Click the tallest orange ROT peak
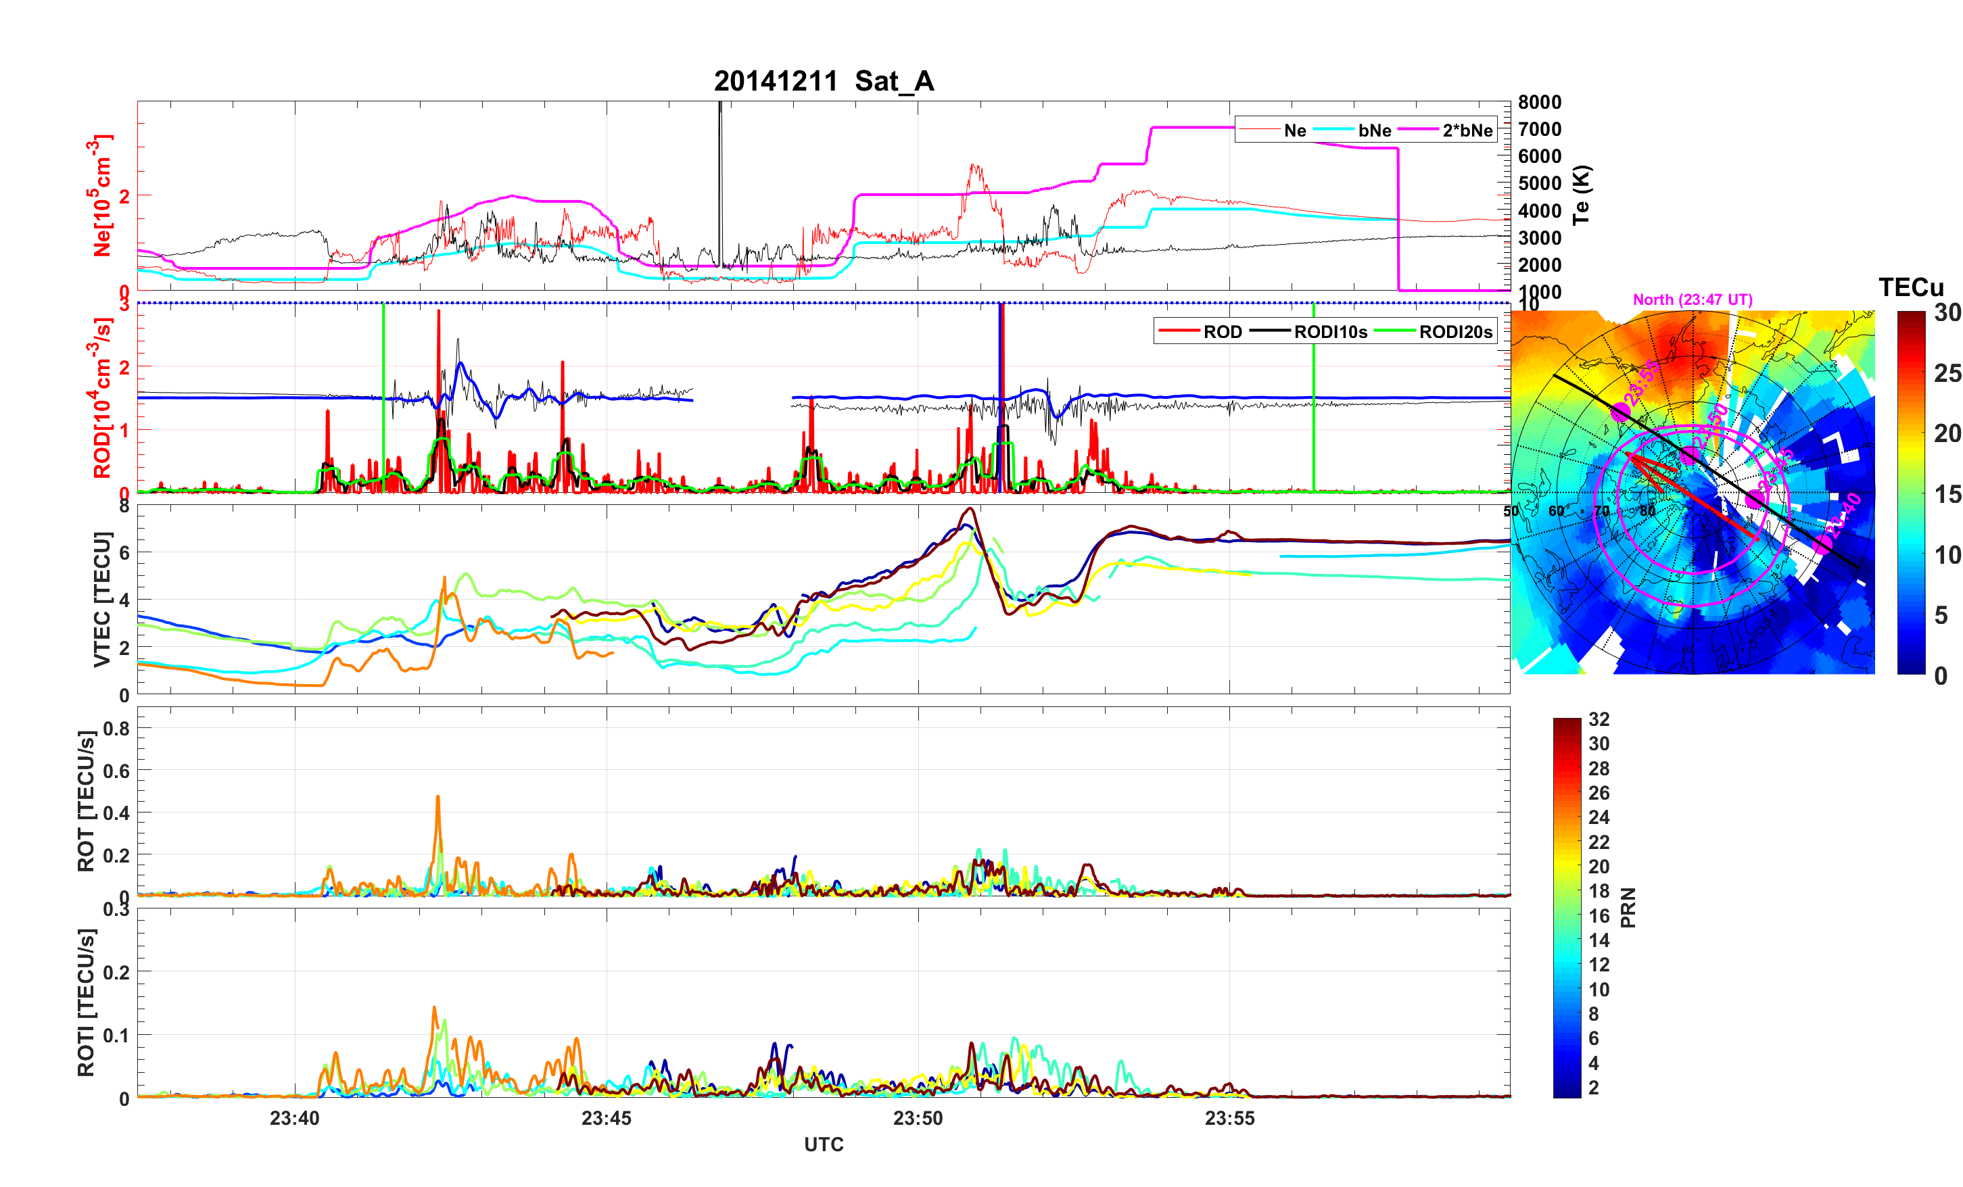Screen dimensions: 1963x1187 pyautogui.click(x=437, y=798)
